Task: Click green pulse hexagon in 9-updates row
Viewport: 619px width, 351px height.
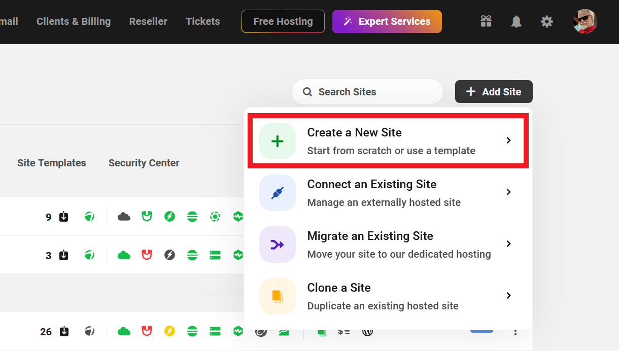Action: 238,217
